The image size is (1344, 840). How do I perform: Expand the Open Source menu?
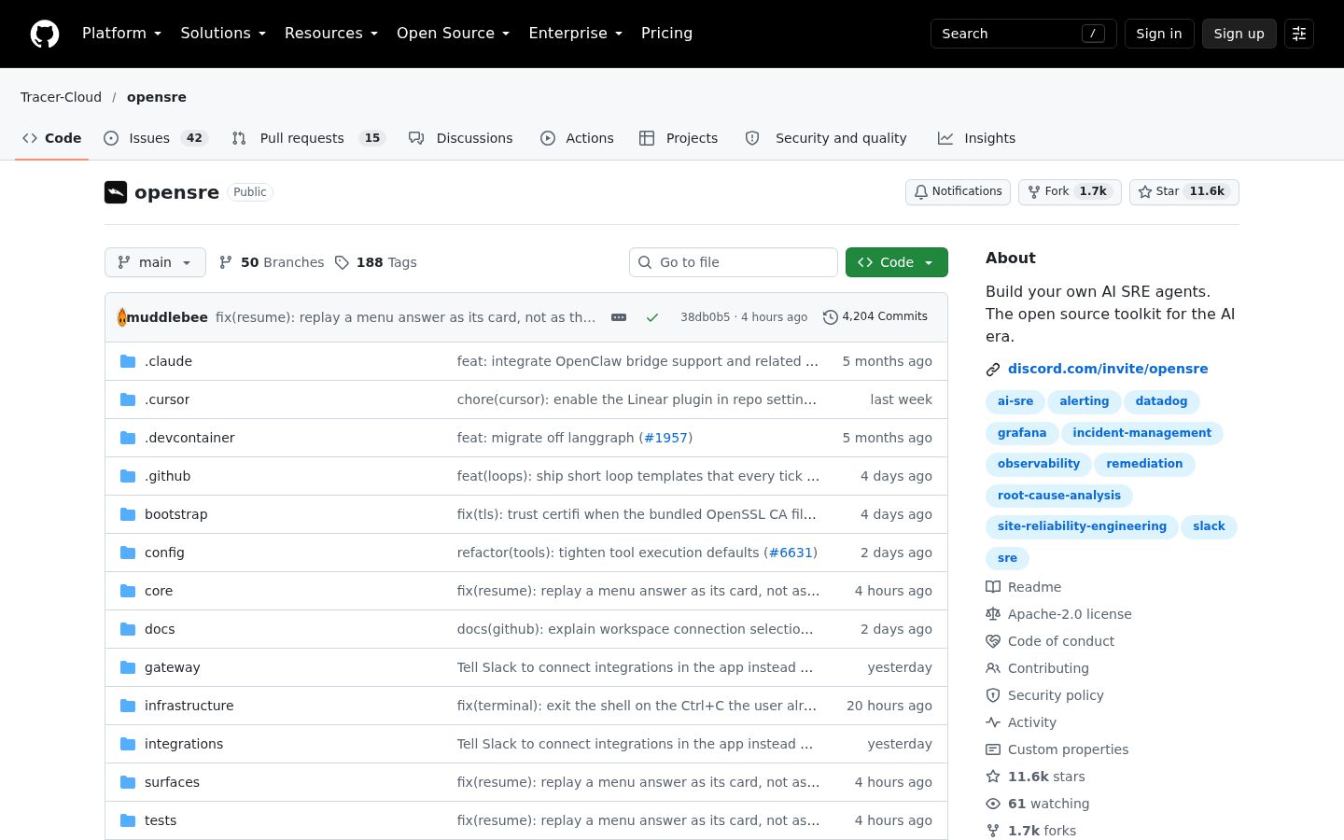453,34
